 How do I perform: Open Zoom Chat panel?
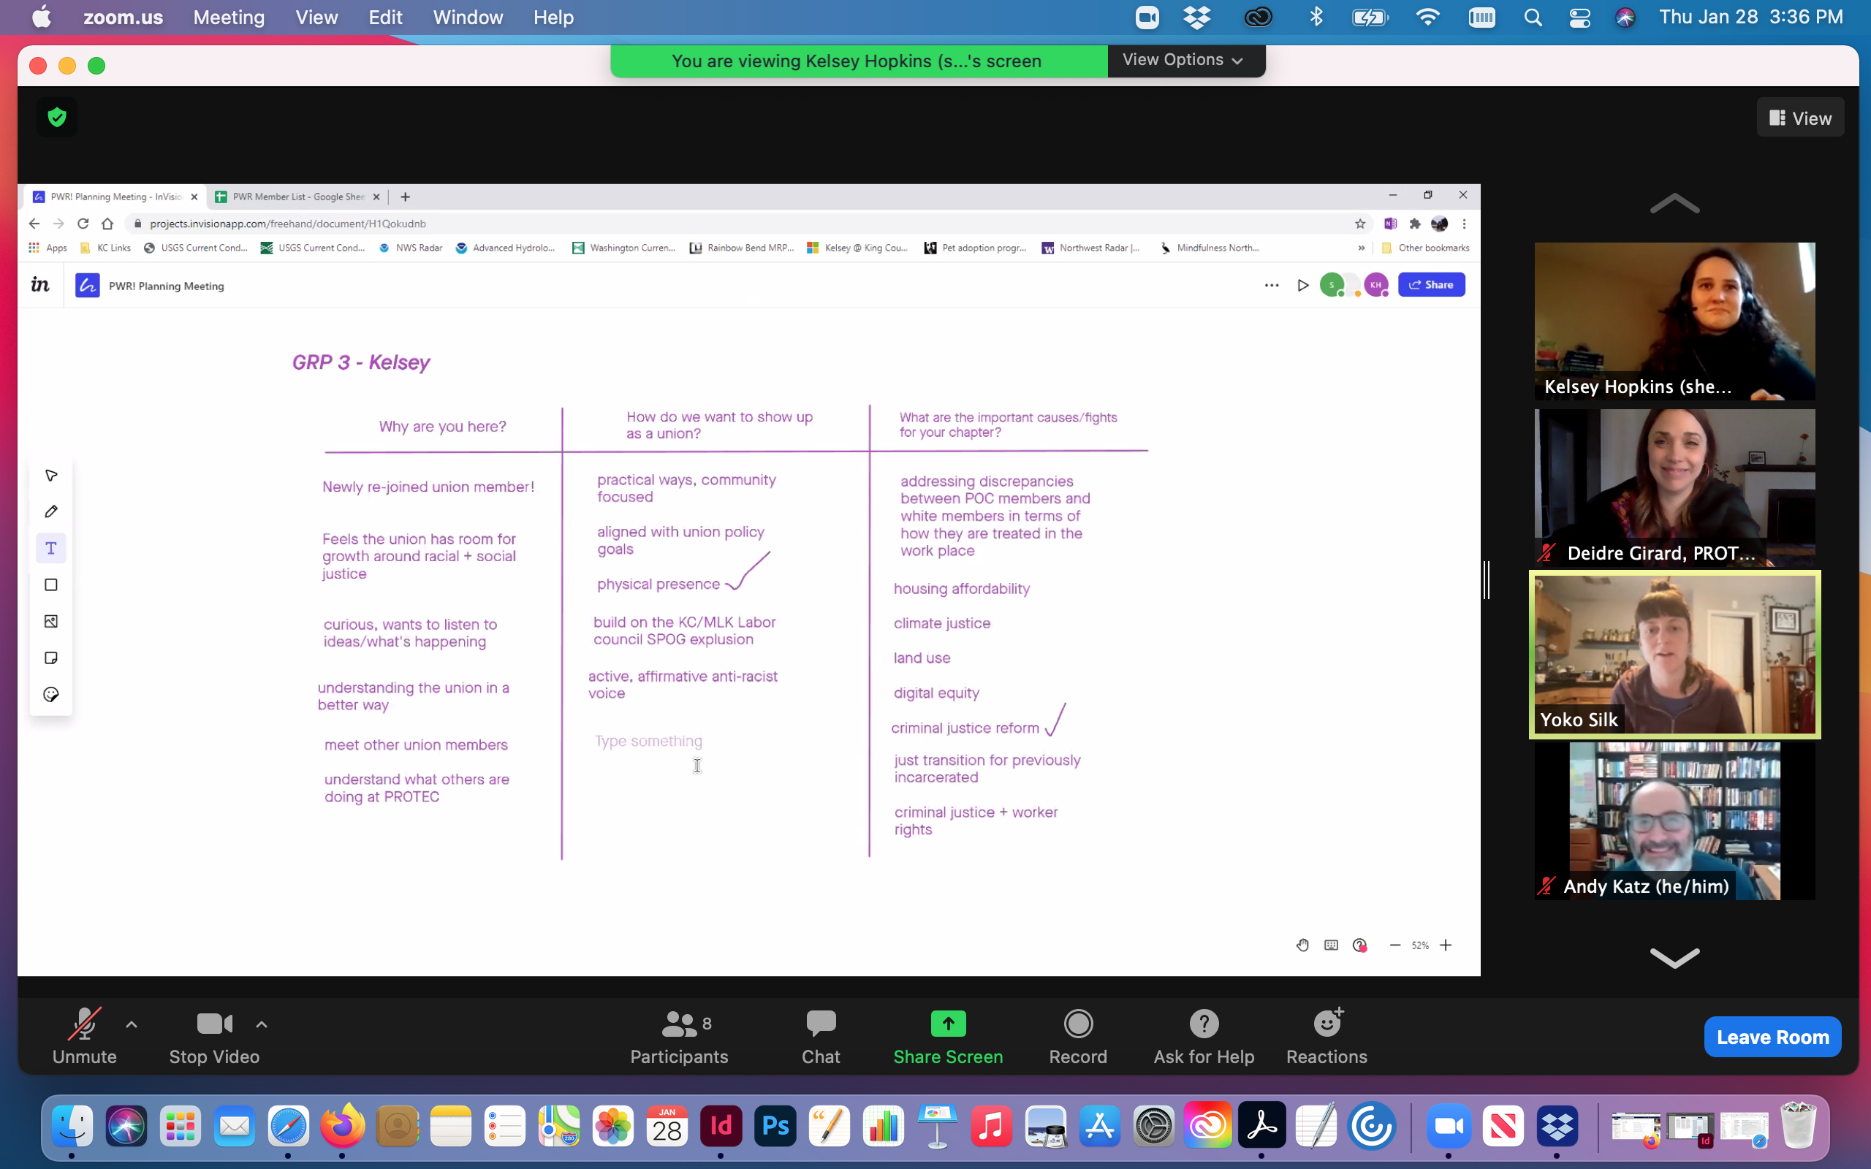pos(820,1036)
